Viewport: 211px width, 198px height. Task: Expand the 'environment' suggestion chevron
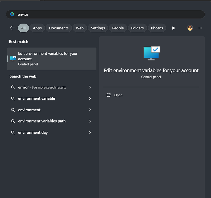[x=90, y=110]
